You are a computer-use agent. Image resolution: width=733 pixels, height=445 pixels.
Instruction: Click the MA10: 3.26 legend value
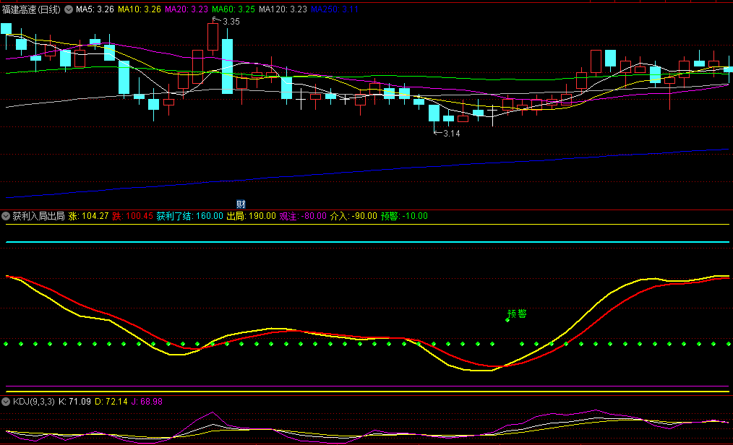pyautogui.click(x=140, y=9)
